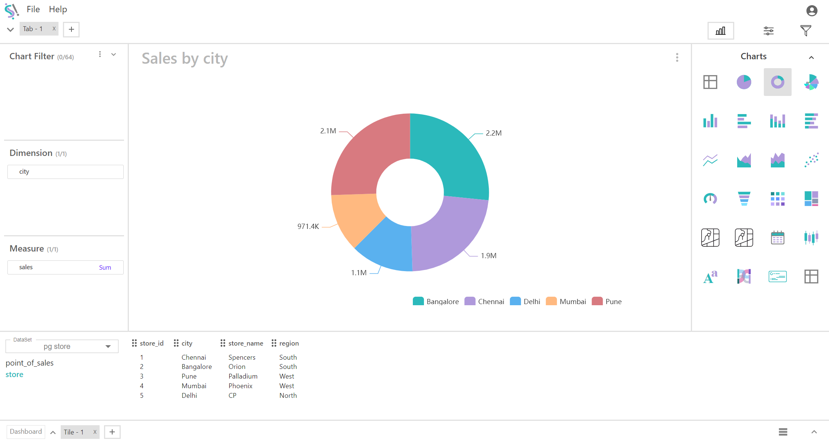Screen dimensions: 829x443
Task: Switch to the Tile - 1 tab
Action: [x=74, y=432]
